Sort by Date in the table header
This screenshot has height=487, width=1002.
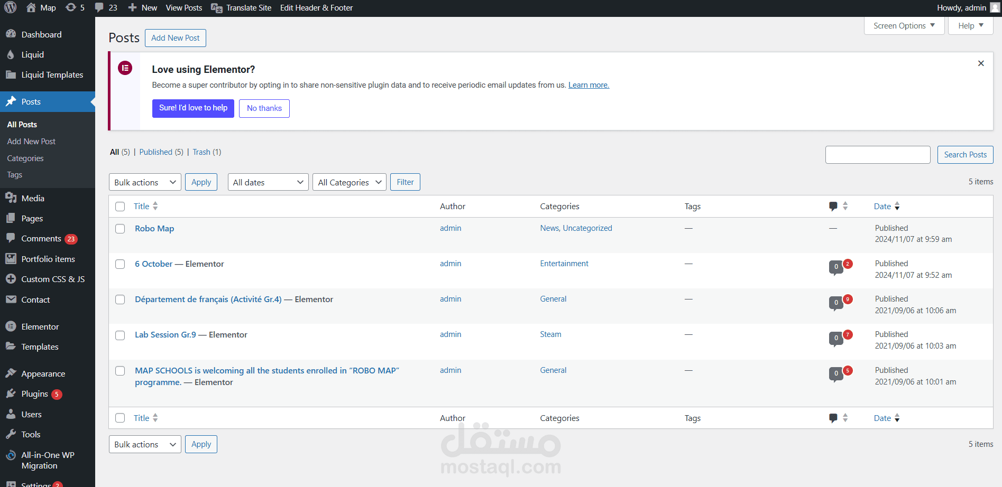point(887,206)
